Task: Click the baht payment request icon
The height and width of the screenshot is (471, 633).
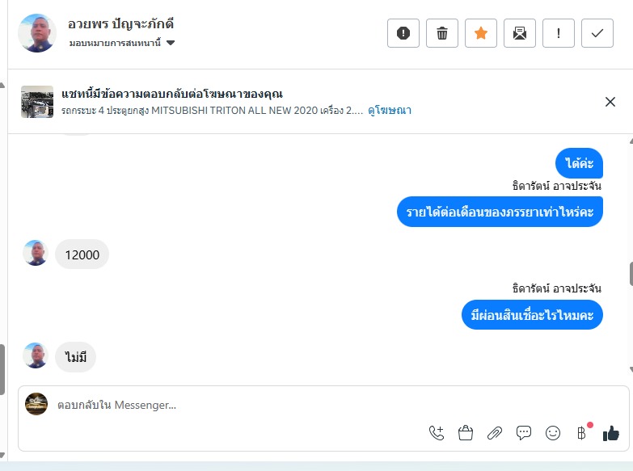Action: tap(582, 433)
